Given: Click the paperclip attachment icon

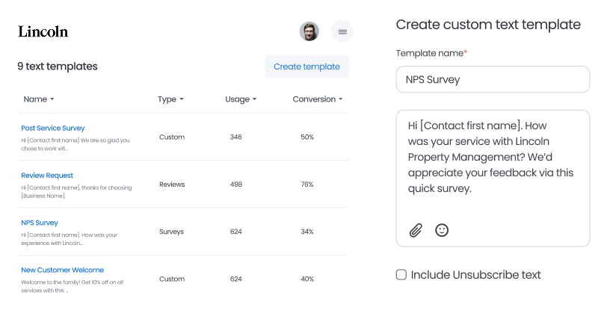Looking at the screenshot, I should (416, 230).
